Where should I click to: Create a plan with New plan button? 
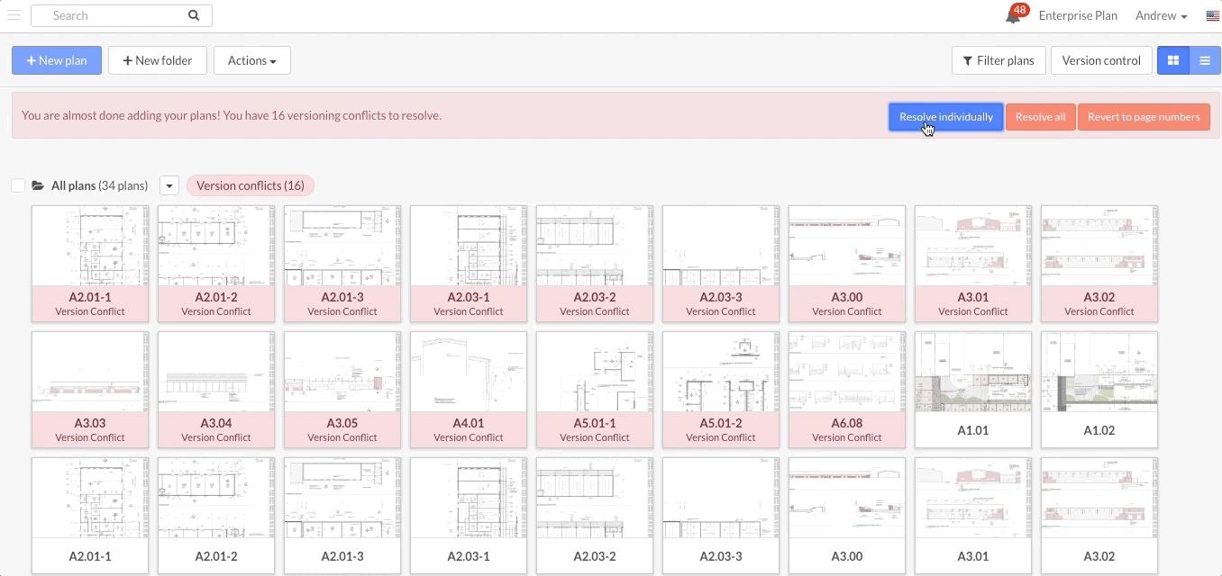click(56, 60)
